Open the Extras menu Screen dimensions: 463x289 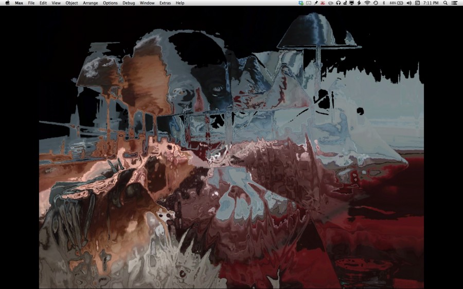[165, 3]
